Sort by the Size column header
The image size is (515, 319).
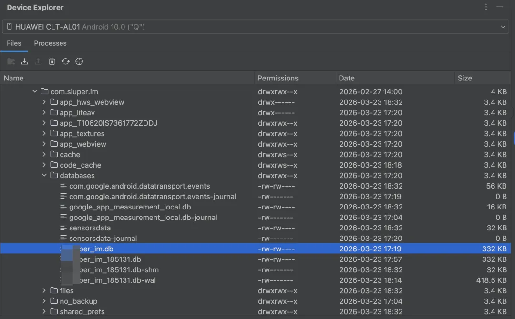pos(464,78)
